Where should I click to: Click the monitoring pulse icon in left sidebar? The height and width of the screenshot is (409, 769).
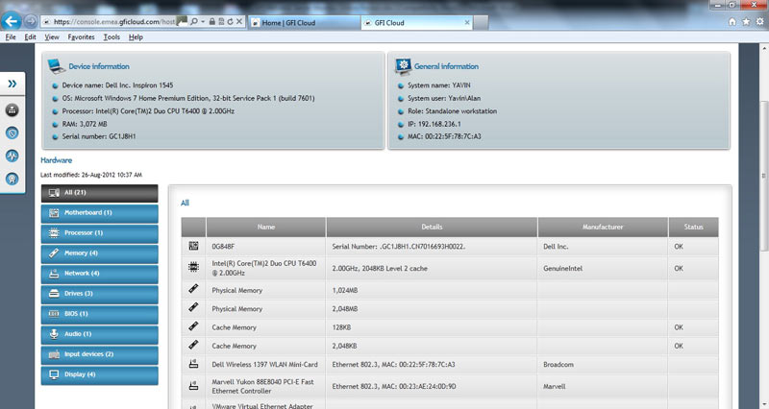12,156
